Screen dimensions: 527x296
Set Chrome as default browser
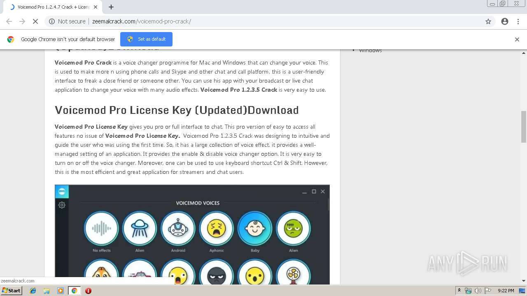click(146, 39)
